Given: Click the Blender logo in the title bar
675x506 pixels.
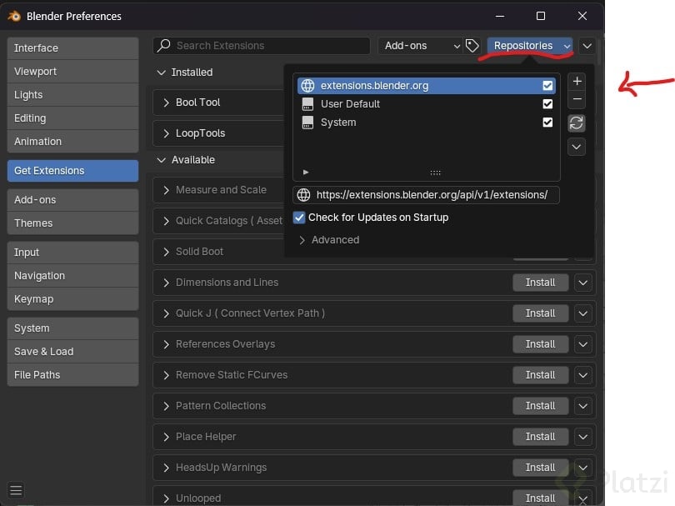Looking at the screenshot, I should pos(14,16).
